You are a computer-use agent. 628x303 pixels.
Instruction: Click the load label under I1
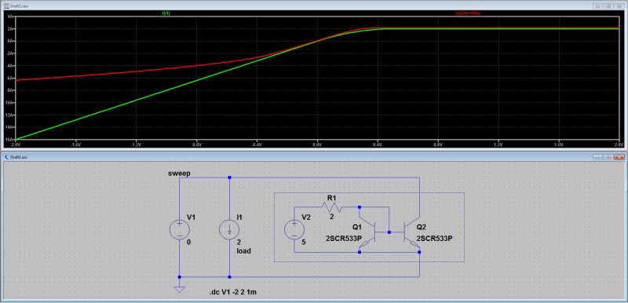point(244,251)
